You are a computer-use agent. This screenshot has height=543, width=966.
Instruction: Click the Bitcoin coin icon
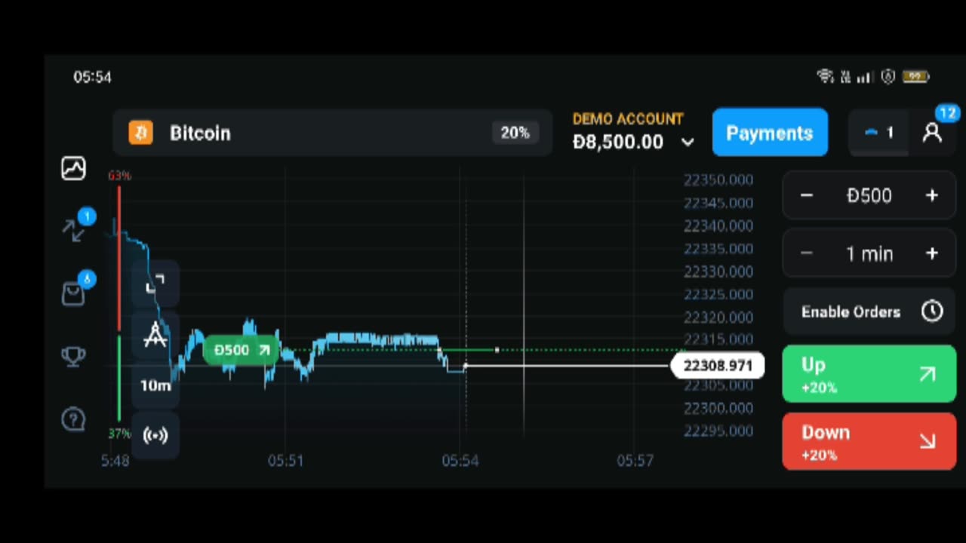140,133
